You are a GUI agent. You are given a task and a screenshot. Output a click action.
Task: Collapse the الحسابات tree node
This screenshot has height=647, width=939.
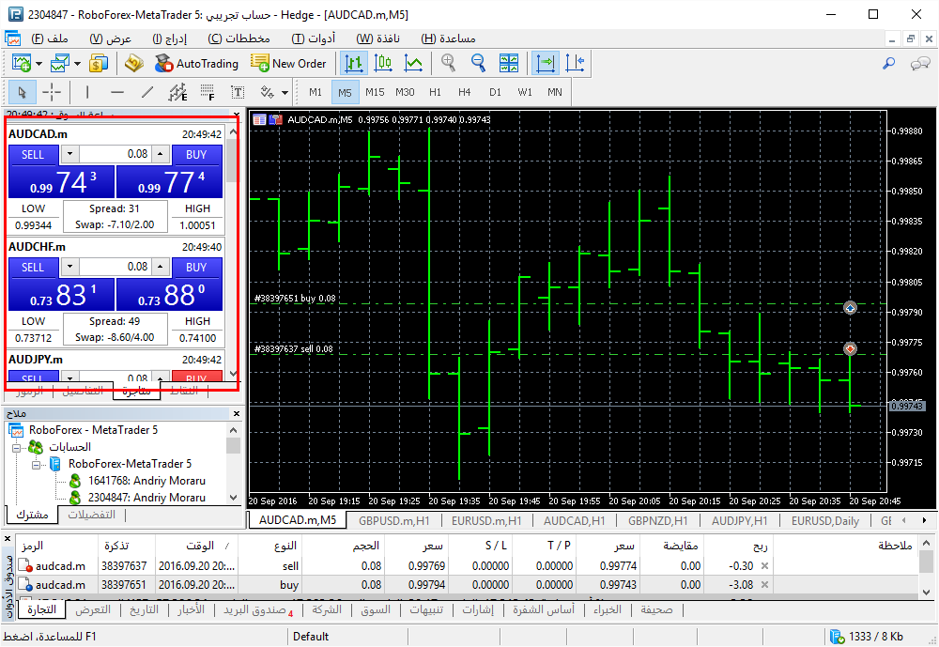pos(16,448)
